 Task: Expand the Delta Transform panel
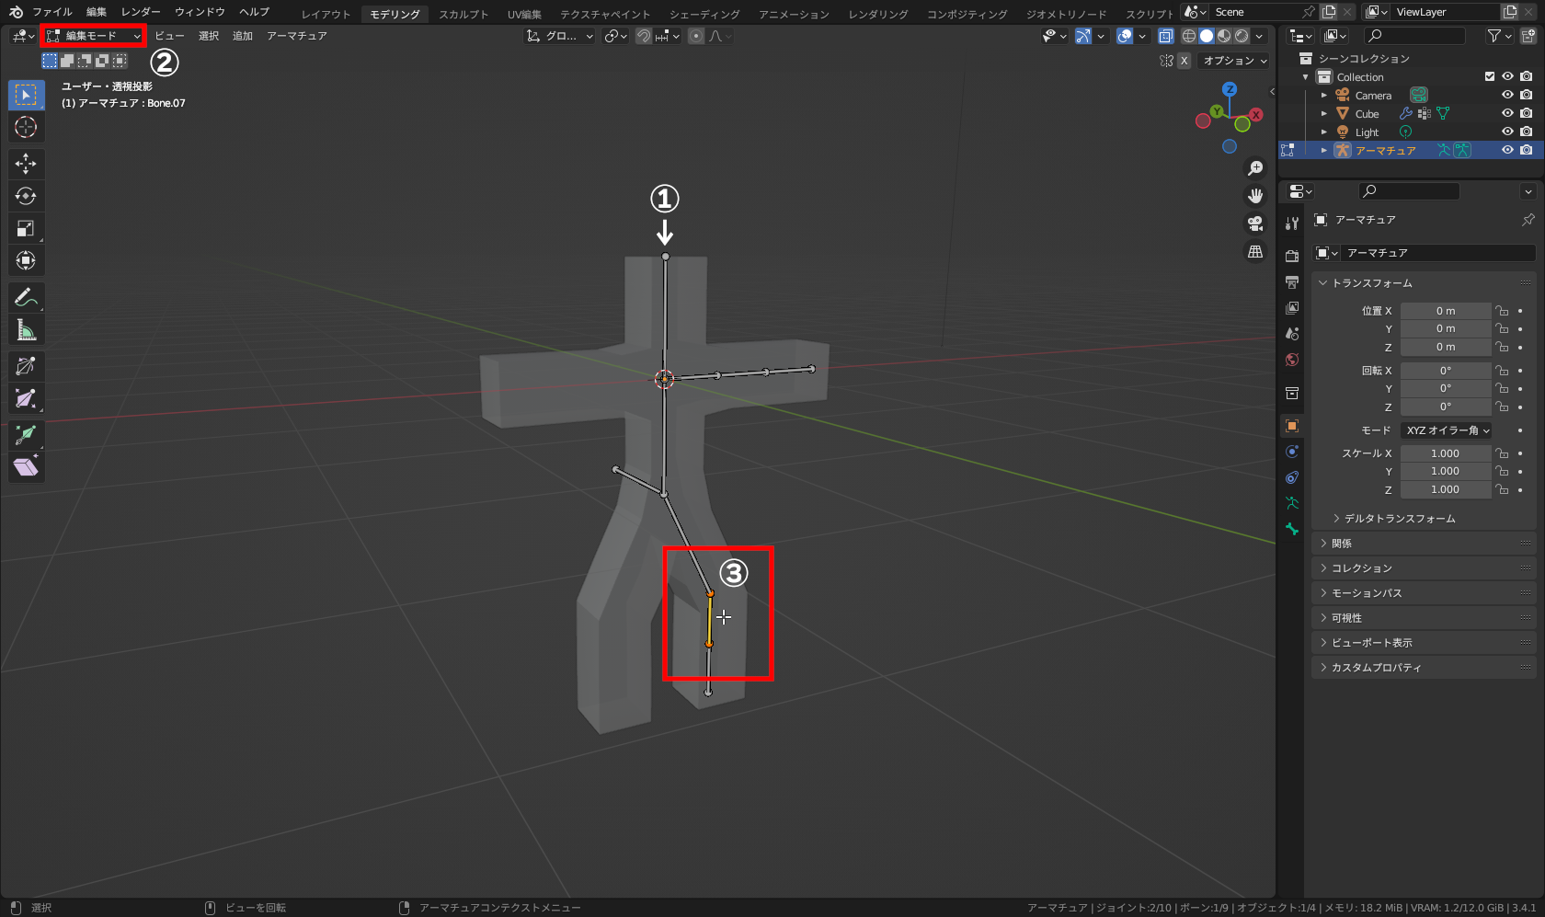tap(1399, 519)
